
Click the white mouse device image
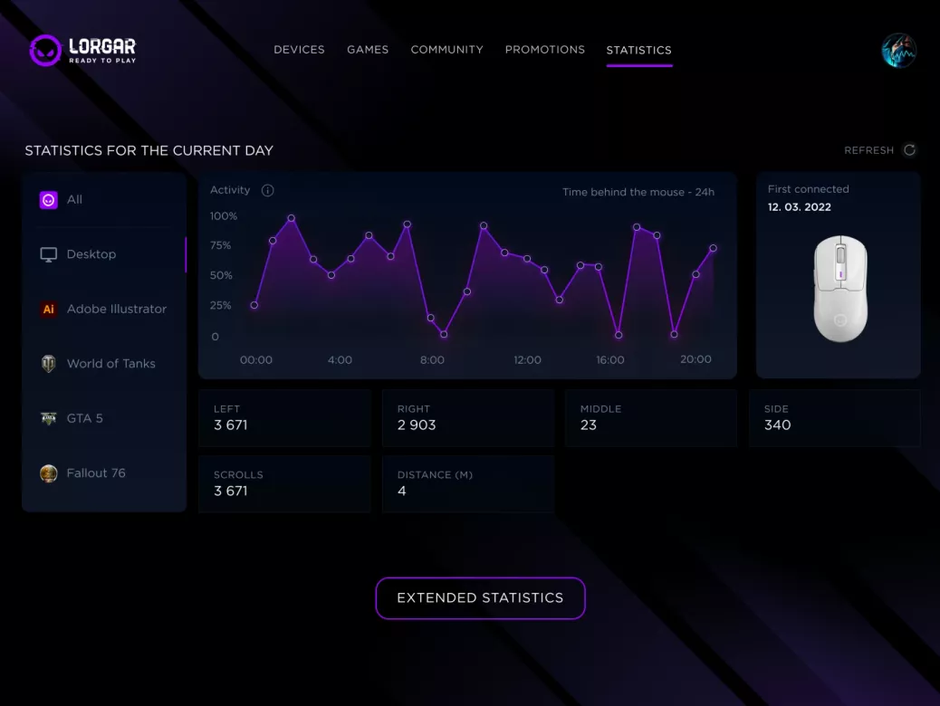[x=840, y=289]
